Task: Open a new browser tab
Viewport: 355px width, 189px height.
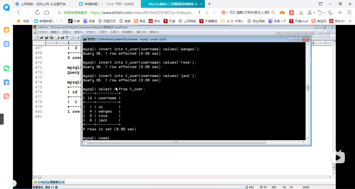Action: point(209,4)
